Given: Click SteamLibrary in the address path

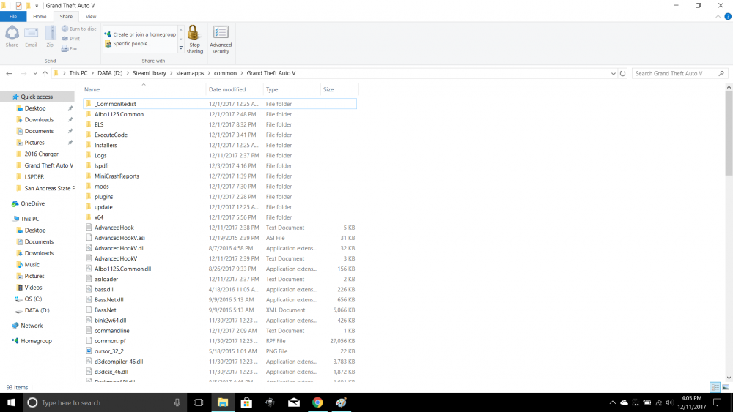Looking at the screenshot, I should [149, 73].
